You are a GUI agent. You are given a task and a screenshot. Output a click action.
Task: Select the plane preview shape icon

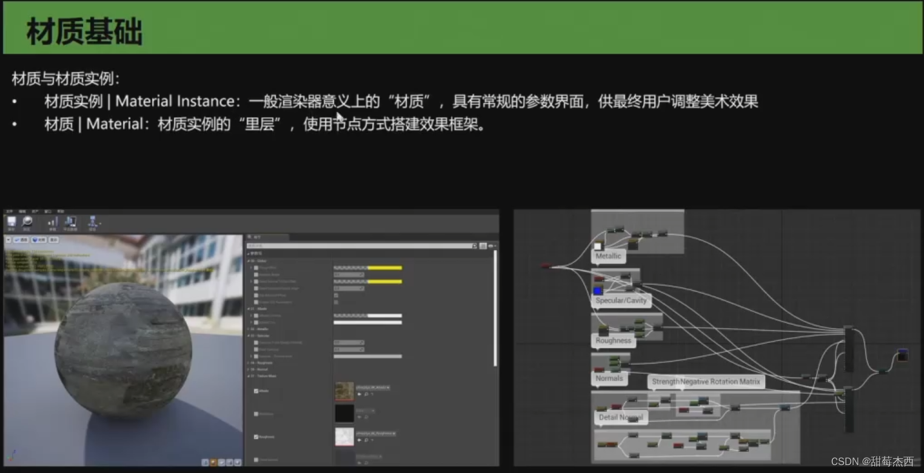221,463
